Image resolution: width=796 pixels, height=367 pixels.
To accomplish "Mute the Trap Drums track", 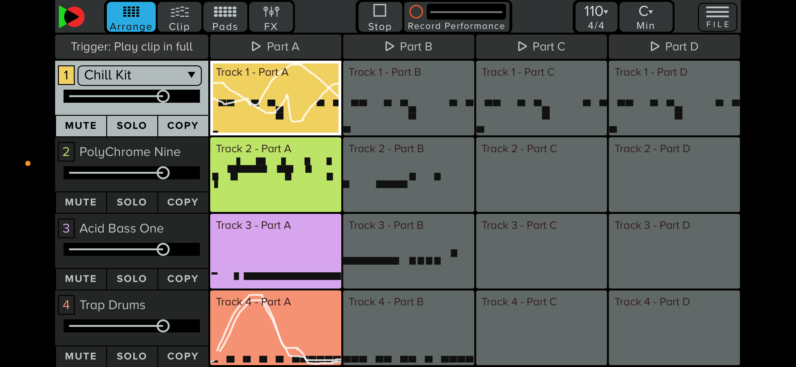I will (81, 356).
